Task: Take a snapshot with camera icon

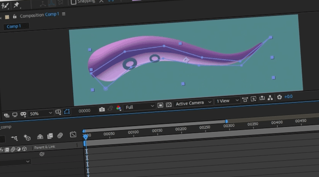Action: pos(102,110)
